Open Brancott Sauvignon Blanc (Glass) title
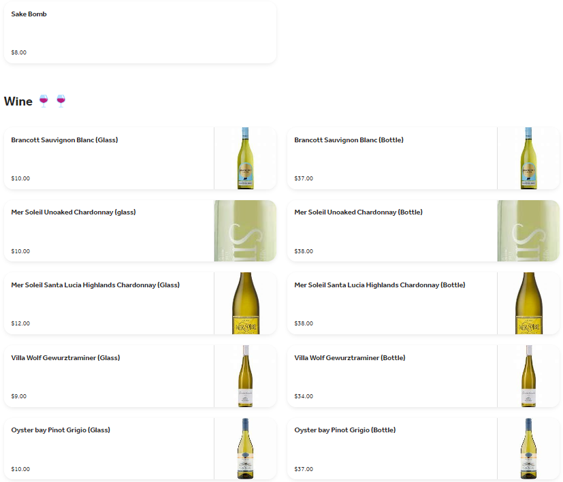The image size is (563, 482). (65, 140)
